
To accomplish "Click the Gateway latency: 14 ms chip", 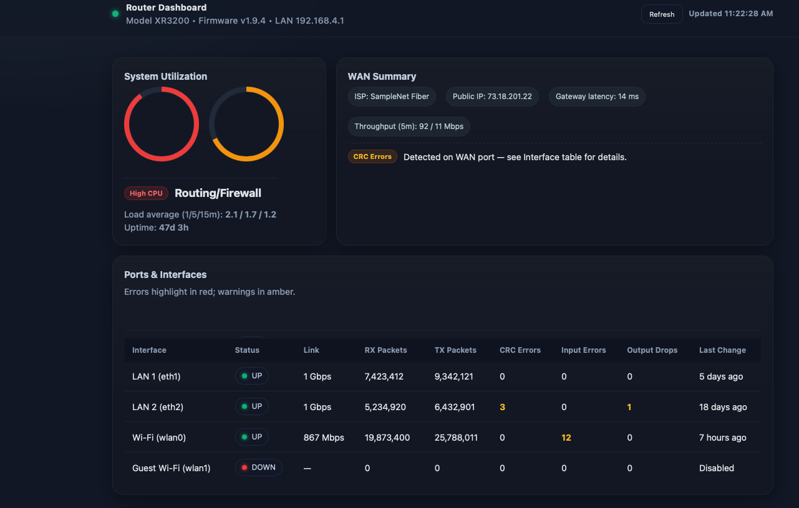I will pos(596,97).
